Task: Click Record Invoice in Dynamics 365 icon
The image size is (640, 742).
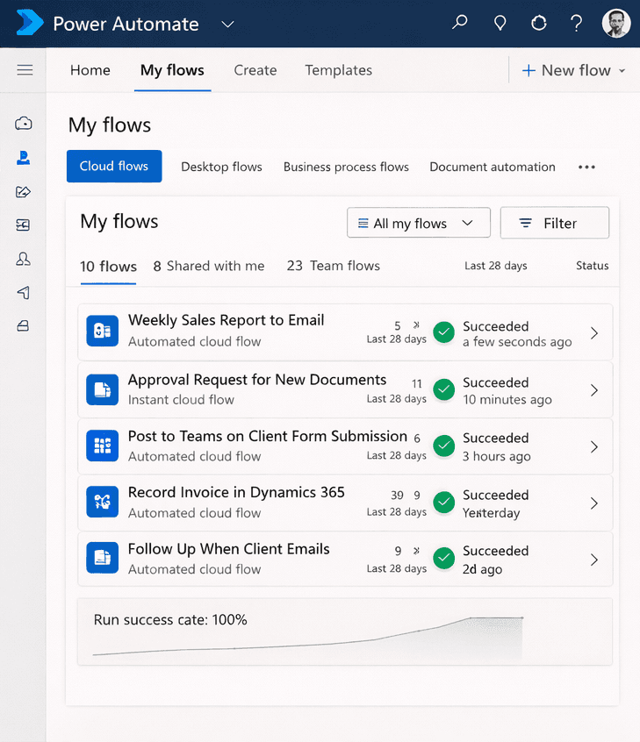Action: point(103,502)
